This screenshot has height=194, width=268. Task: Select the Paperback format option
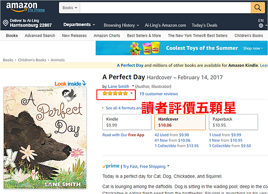pyautogui.click(x=233, y=122)
